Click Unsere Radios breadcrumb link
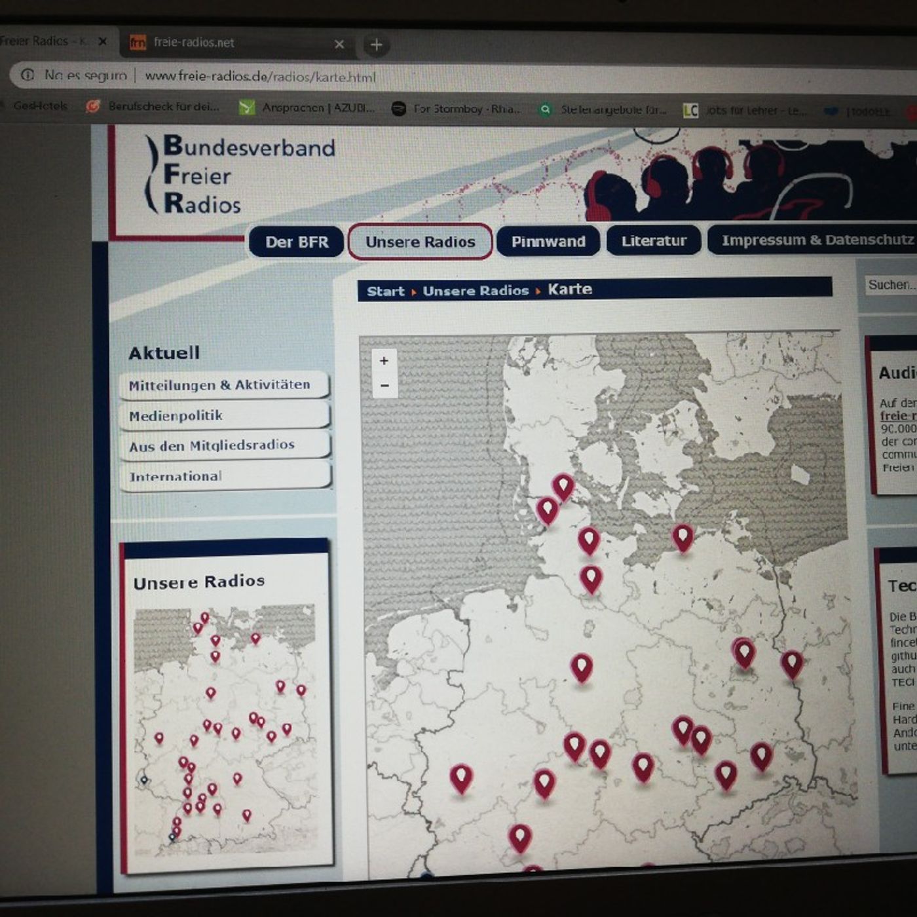 (x=476, y=290)
